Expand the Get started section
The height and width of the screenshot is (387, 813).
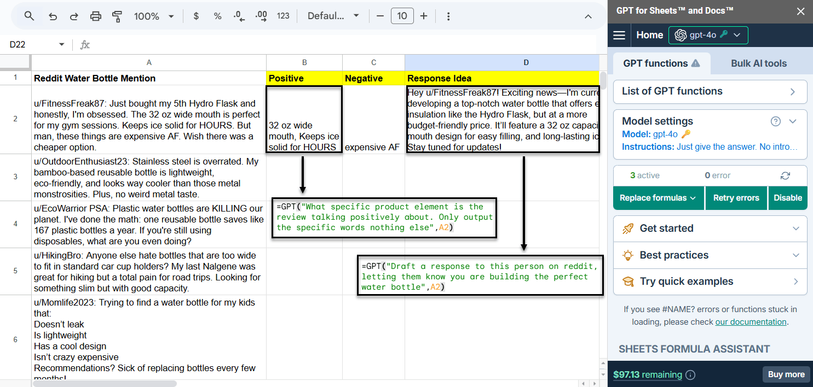pyautogui.click(x=710, y=228)
